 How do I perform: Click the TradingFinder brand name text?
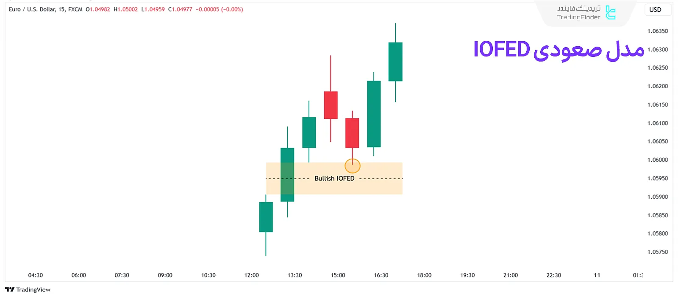(578, 17)
